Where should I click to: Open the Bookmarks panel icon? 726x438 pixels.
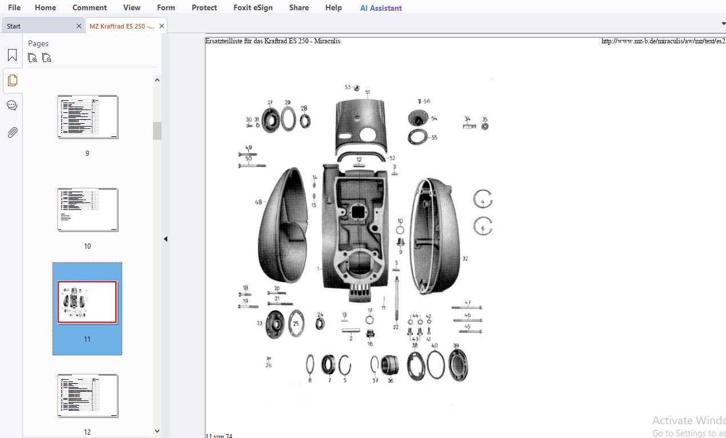[12, 55]
